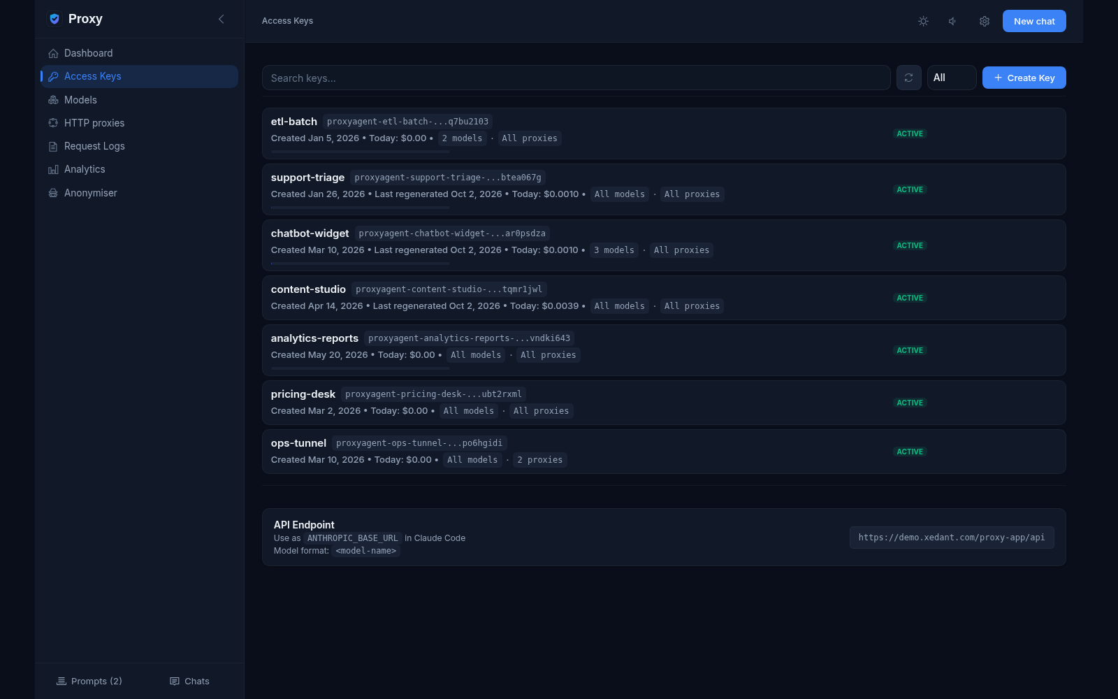Click All proxies tag on support-triage
Image resolution: width=1118 pixels, height=699 pixels.
(692, 194)
